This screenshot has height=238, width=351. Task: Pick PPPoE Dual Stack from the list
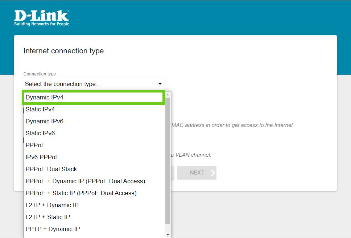(51, 169)
